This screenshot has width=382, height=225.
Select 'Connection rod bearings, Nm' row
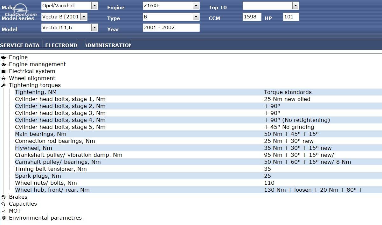[198, 141]
